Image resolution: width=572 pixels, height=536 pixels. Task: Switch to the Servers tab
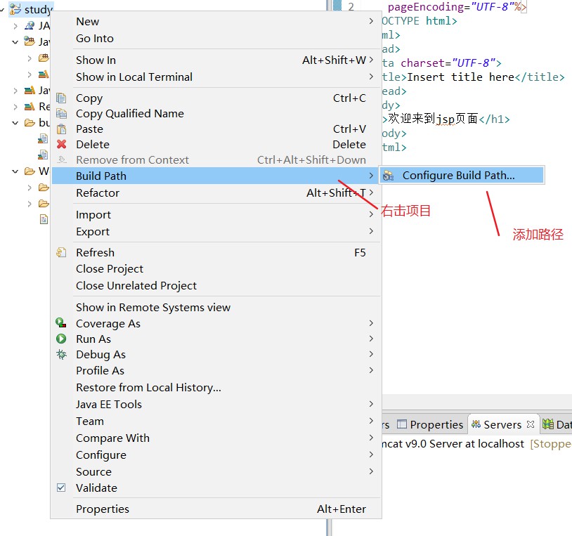(x=502, y=424)
